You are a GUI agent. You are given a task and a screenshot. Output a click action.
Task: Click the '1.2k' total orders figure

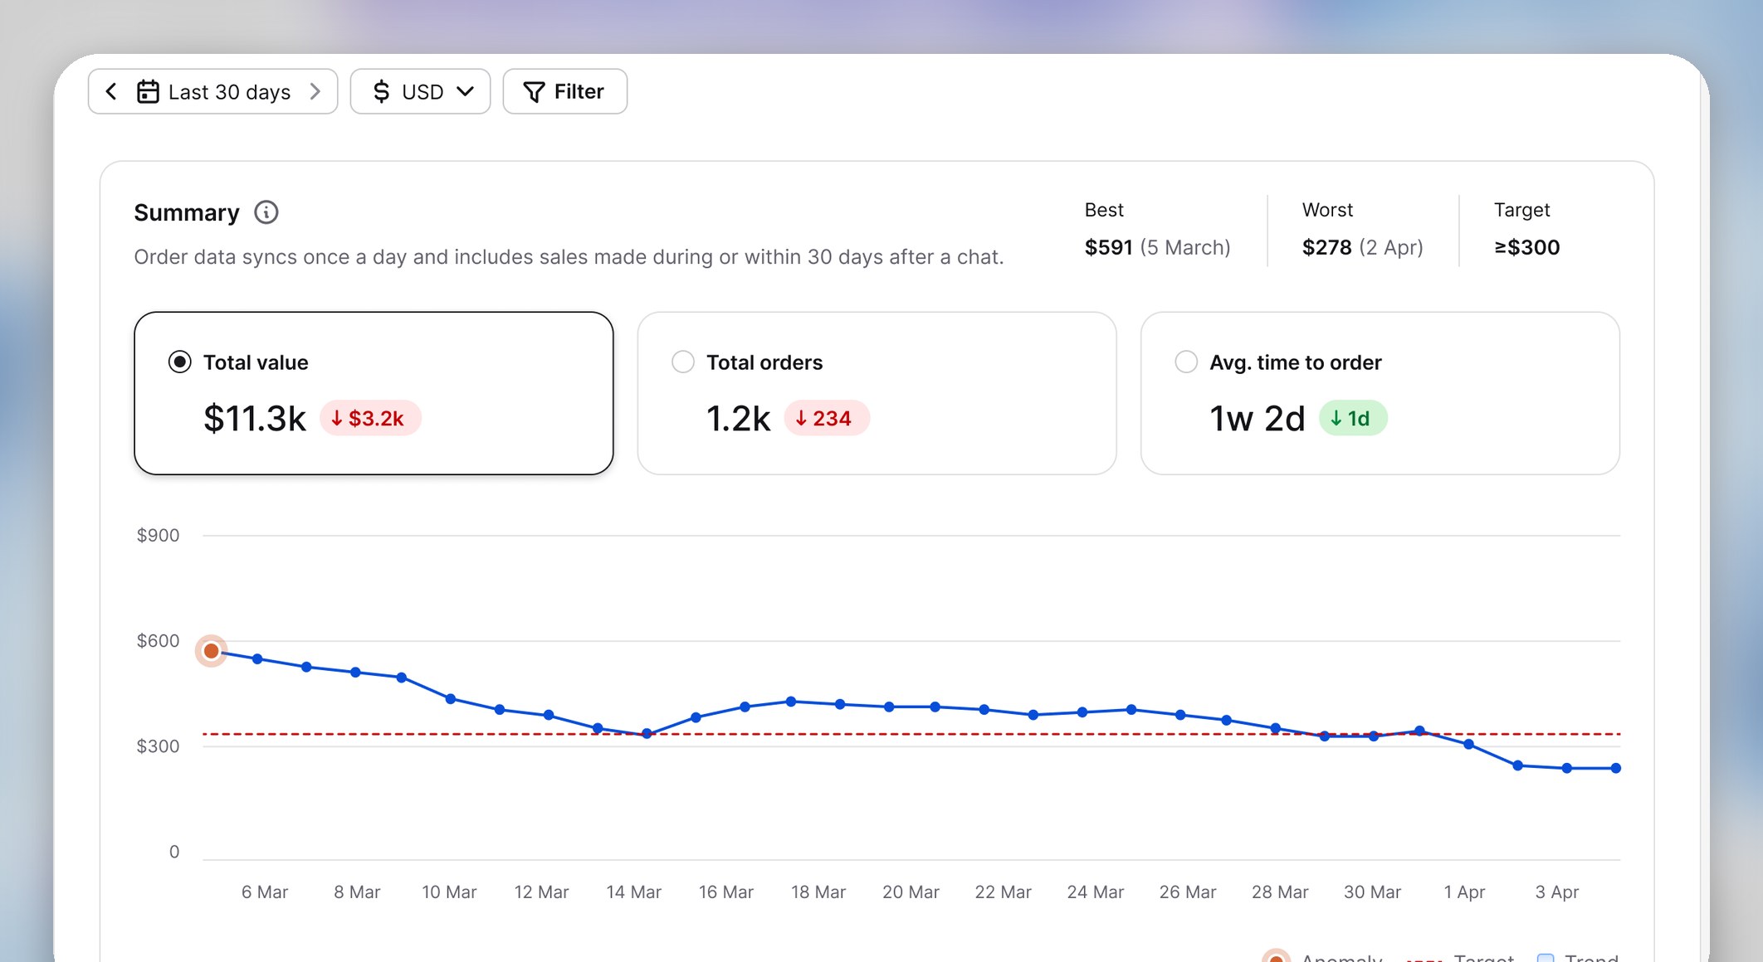pyautogui.click(x=738, y=418)
